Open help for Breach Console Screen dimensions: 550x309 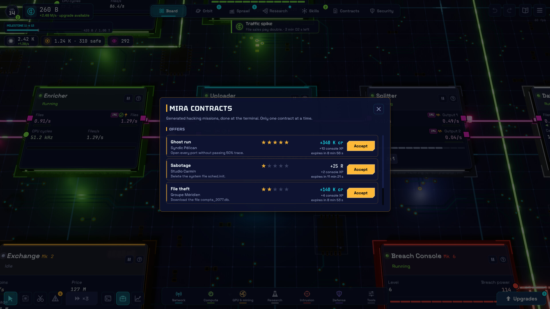[503, 260]
